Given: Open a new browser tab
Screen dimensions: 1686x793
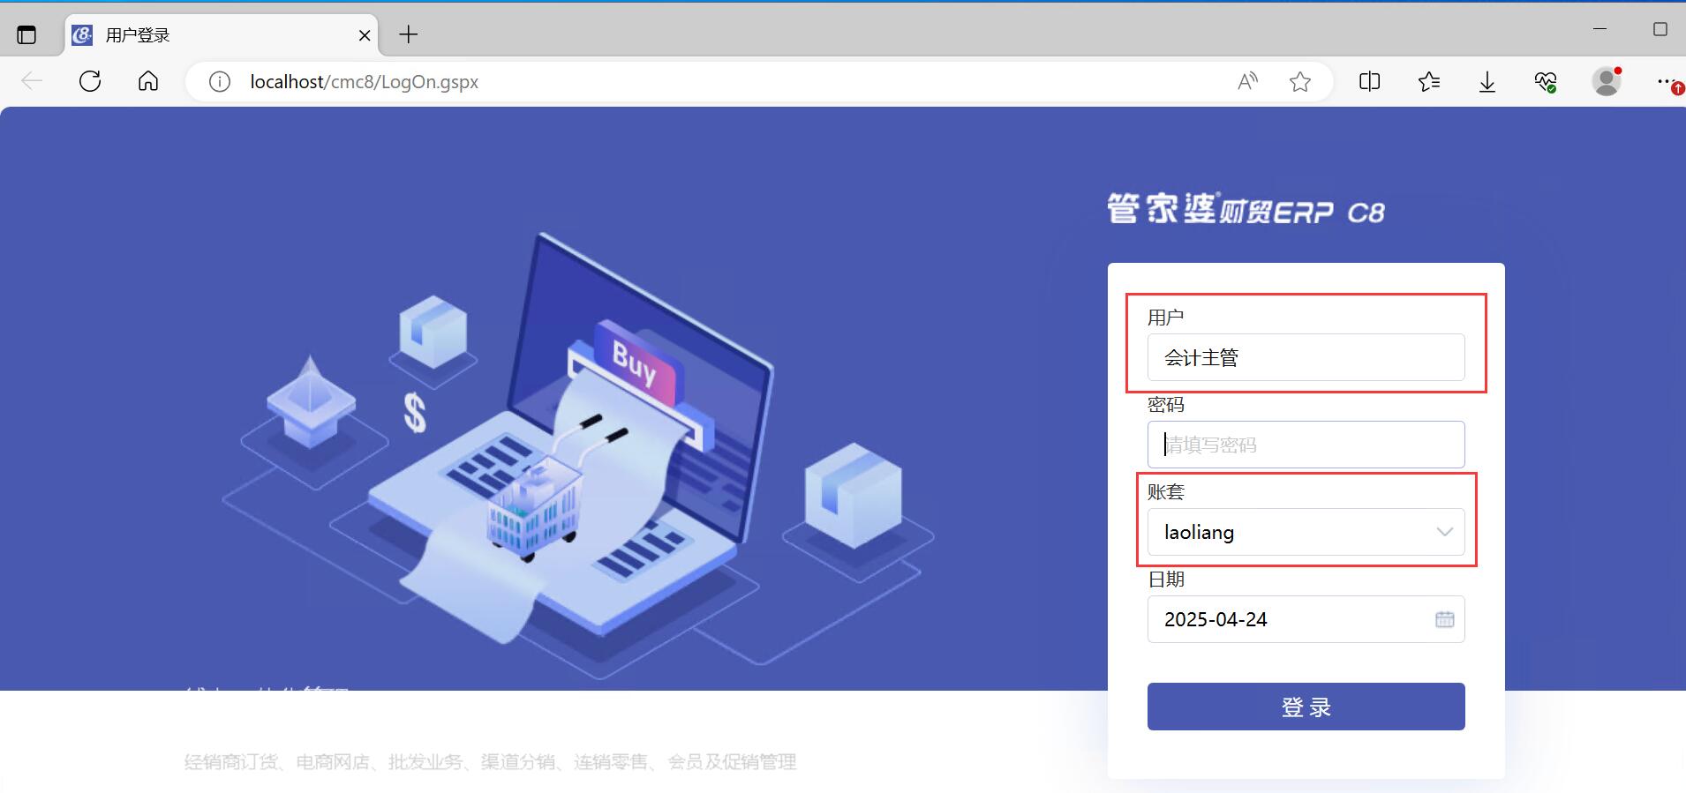Looking at the screenshot, I should 408,35.
